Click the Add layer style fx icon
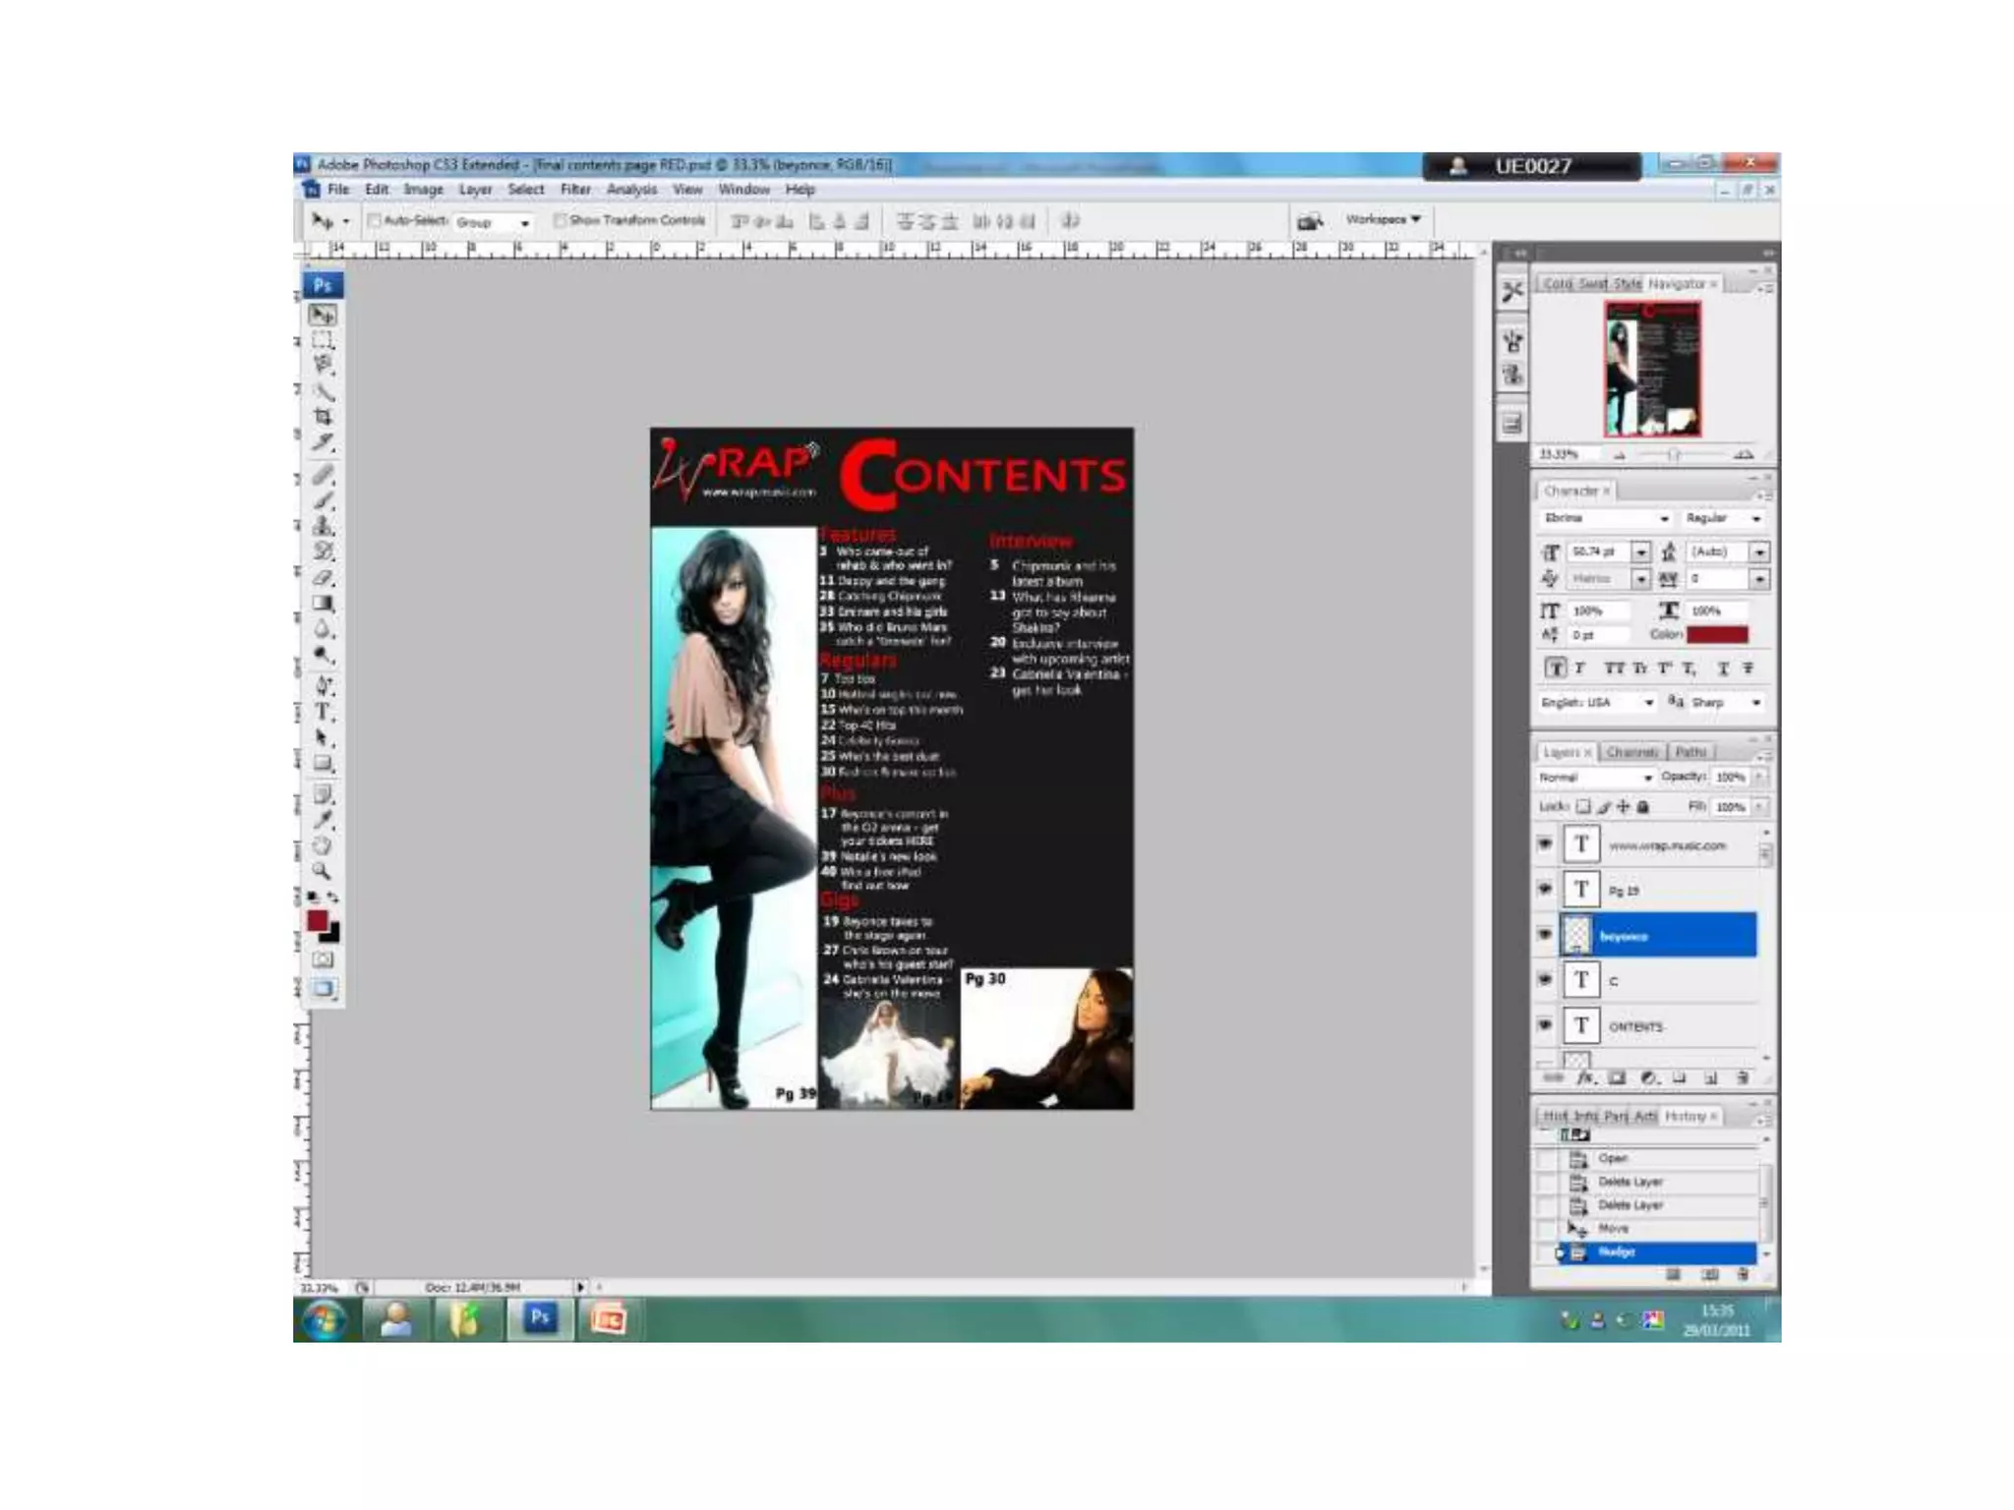 click(1584, 1077)
